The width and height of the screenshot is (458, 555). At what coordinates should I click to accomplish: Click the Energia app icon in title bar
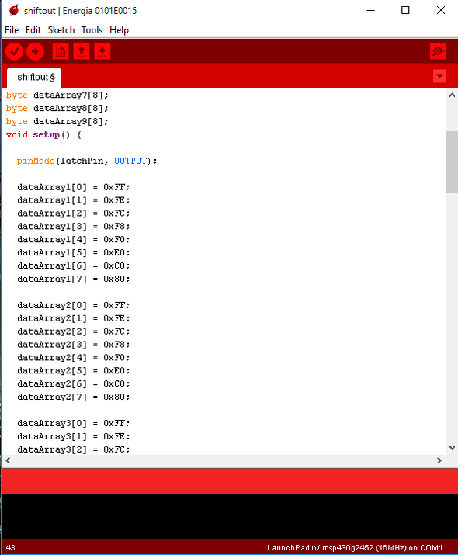[x=14, y=10]
